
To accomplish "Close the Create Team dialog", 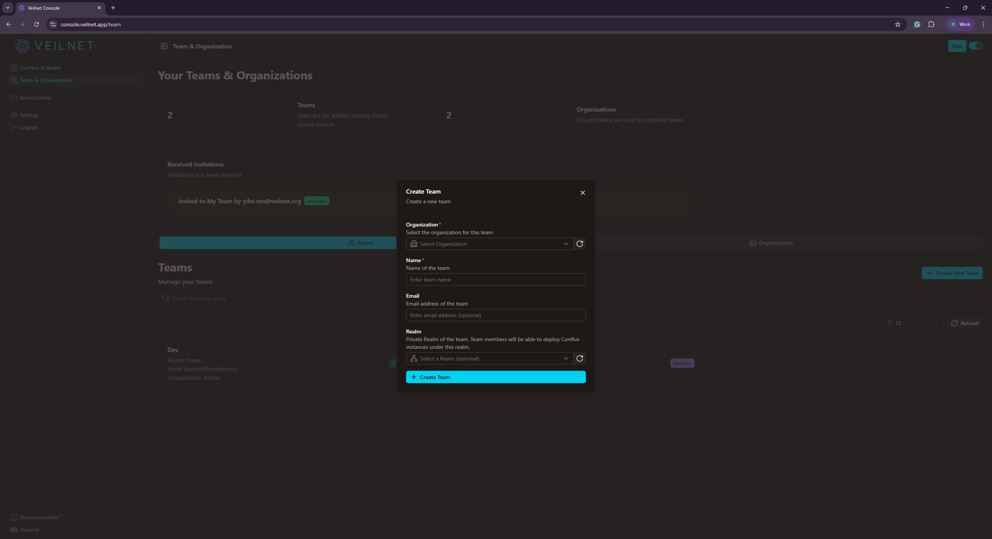I will 582,193.
